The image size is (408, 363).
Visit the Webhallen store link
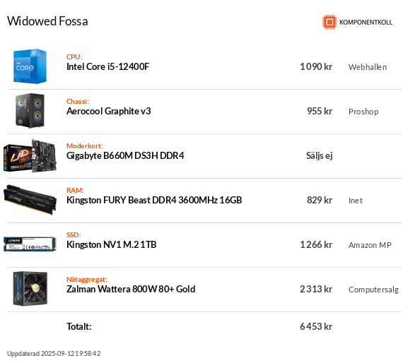pyautogui.click(x=368, y=67)
